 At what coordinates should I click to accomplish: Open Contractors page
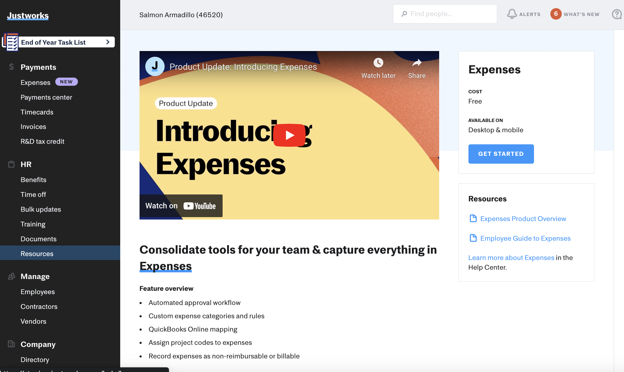[39, 306]
